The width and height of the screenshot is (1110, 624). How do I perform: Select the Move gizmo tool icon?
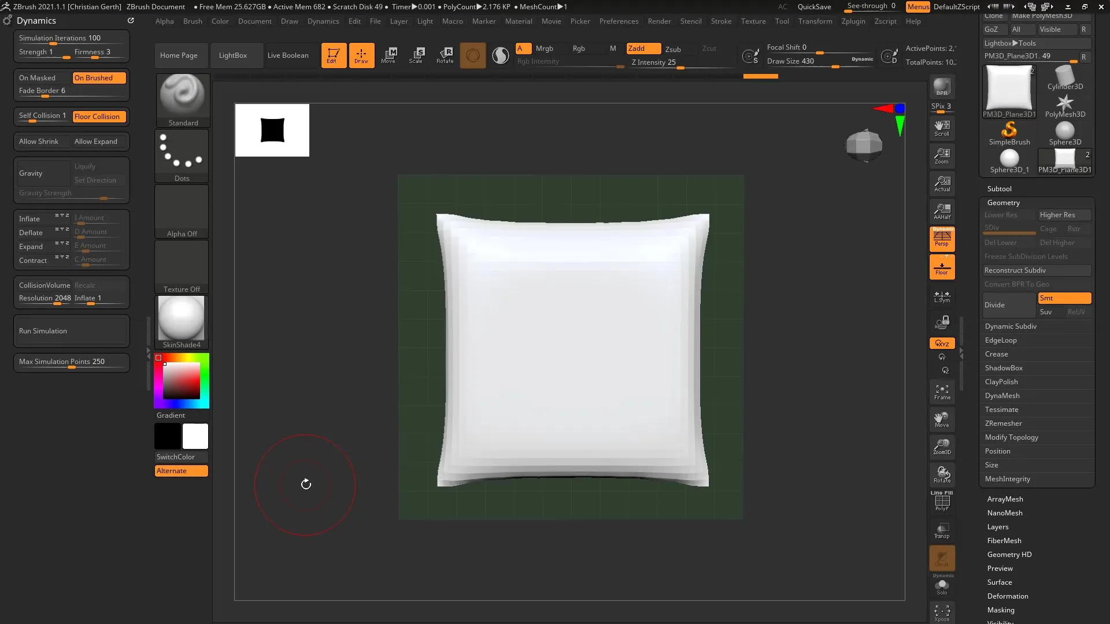(x=388, y=55)
